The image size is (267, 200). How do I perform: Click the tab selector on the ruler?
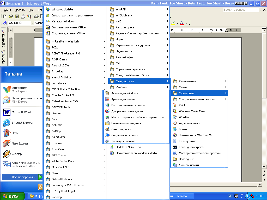[x=10, y=30]
